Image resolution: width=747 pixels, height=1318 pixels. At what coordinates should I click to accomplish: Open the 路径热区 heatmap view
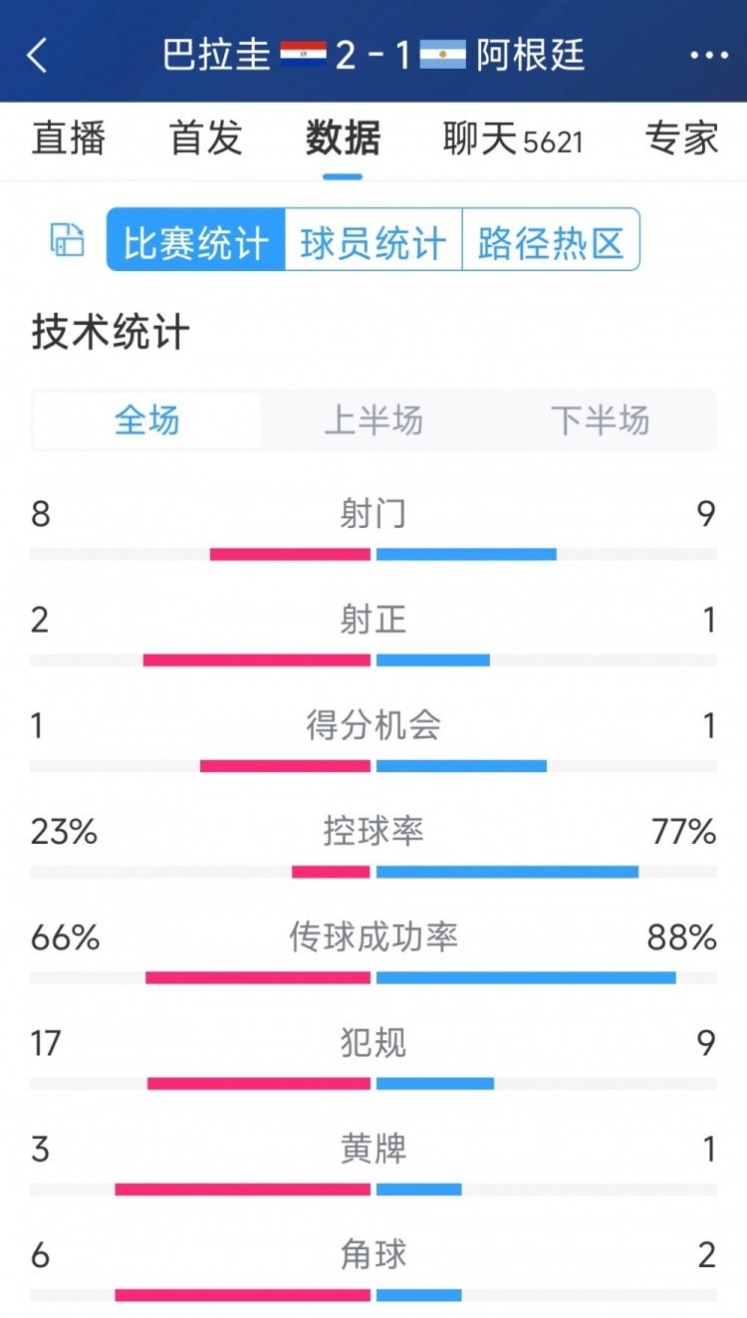(x=549, y=239)
